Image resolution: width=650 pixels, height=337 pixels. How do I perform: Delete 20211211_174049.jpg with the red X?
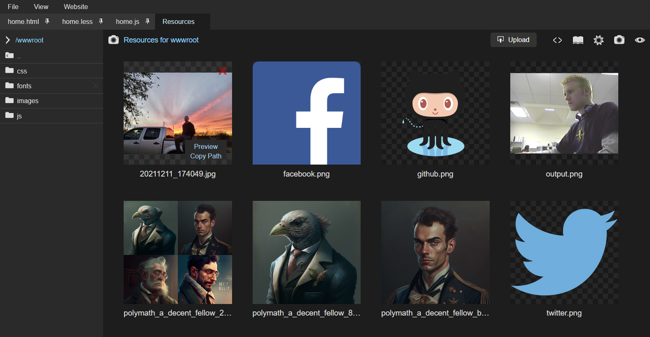point(223,71)
